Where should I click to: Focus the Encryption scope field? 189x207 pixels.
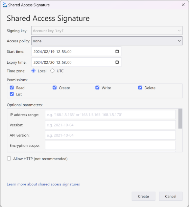[x=110, y=145]
